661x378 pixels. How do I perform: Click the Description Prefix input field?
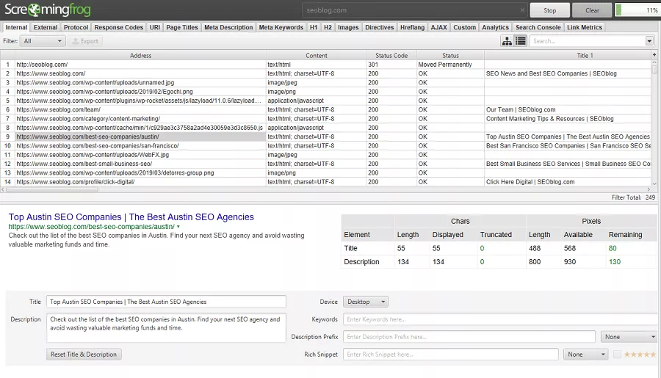(469, 337)
